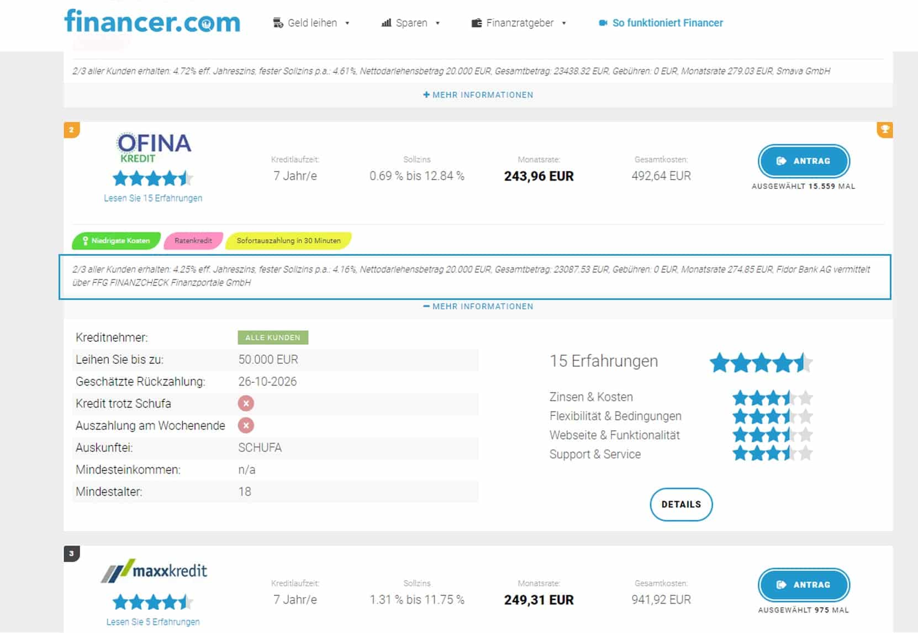The width and height of the screenshot is (918, 633).
Task: Click the SCHUFA Auskunftei value
Action: click(x=260, y=447)
